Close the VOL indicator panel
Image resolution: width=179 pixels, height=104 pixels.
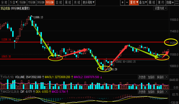(x=167, y=77)
